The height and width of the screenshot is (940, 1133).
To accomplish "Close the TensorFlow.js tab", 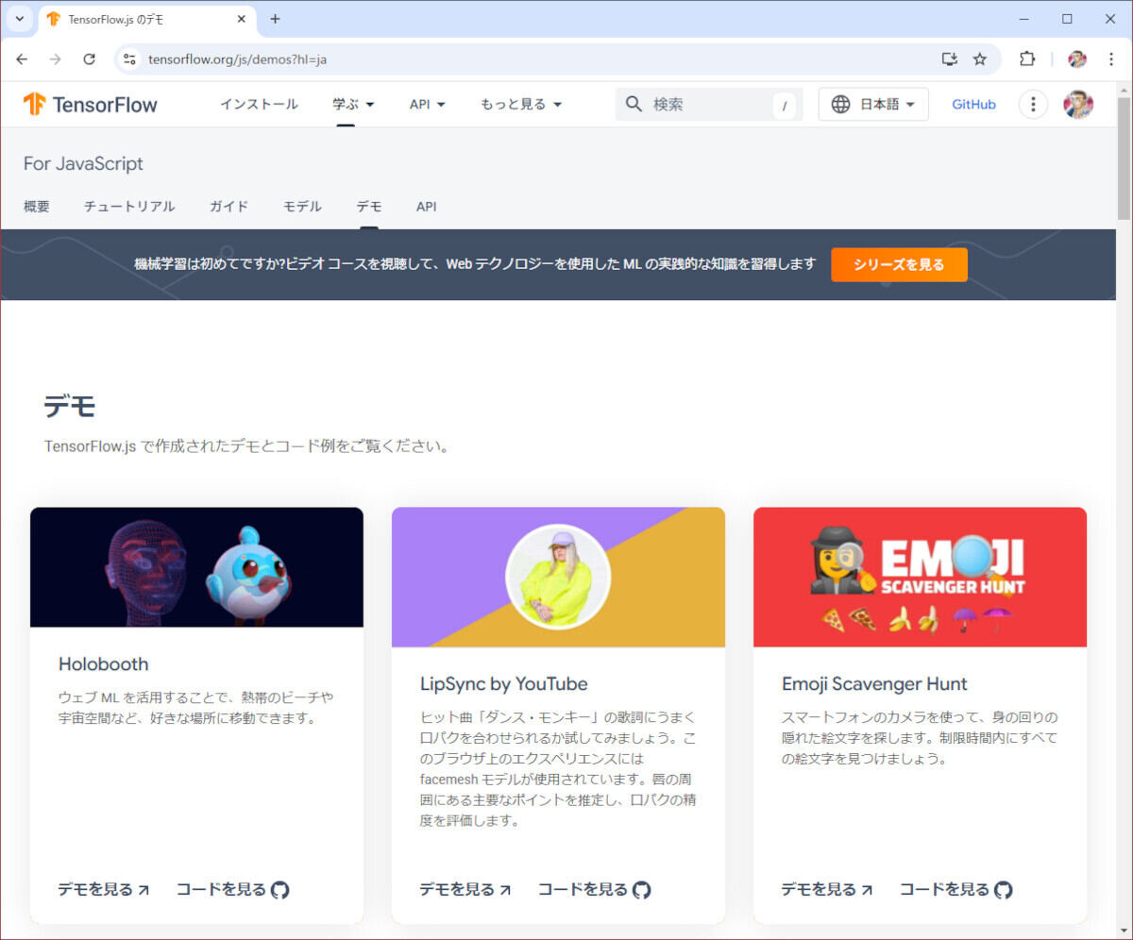I will click(x=242, y=19).
